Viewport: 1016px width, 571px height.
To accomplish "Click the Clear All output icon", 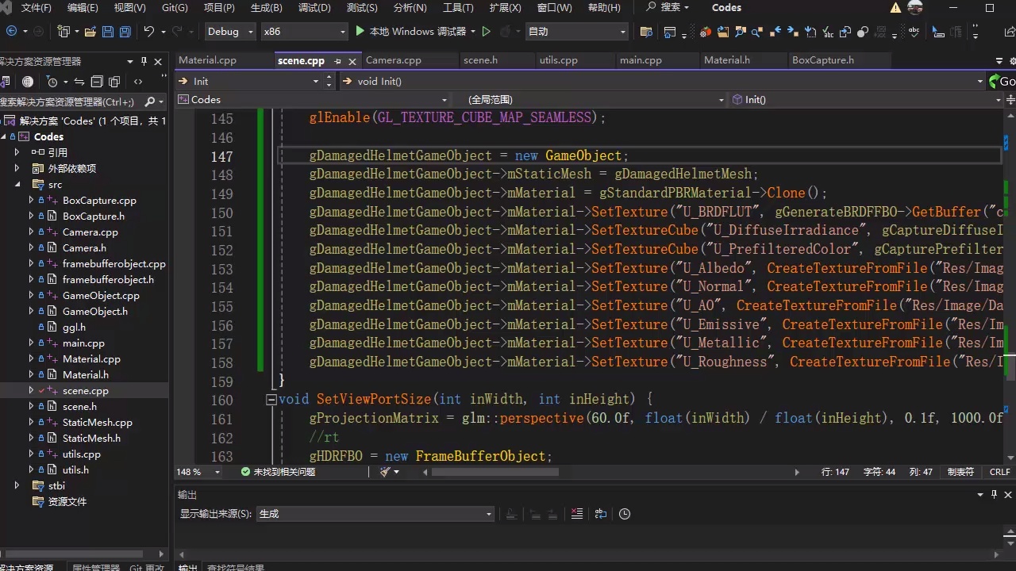I will 577,514.
